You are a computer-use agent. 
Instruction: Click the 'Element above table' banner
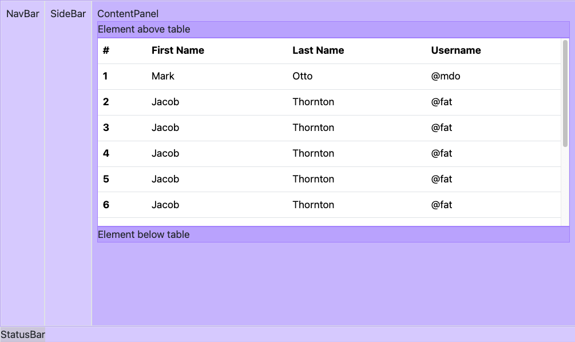pyautogui.click(x=143, y=29)
